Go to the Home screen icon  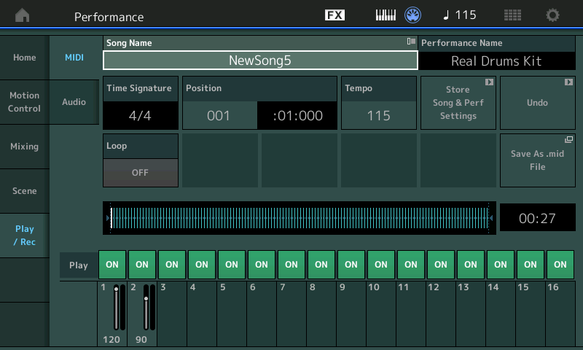[23, 15]
